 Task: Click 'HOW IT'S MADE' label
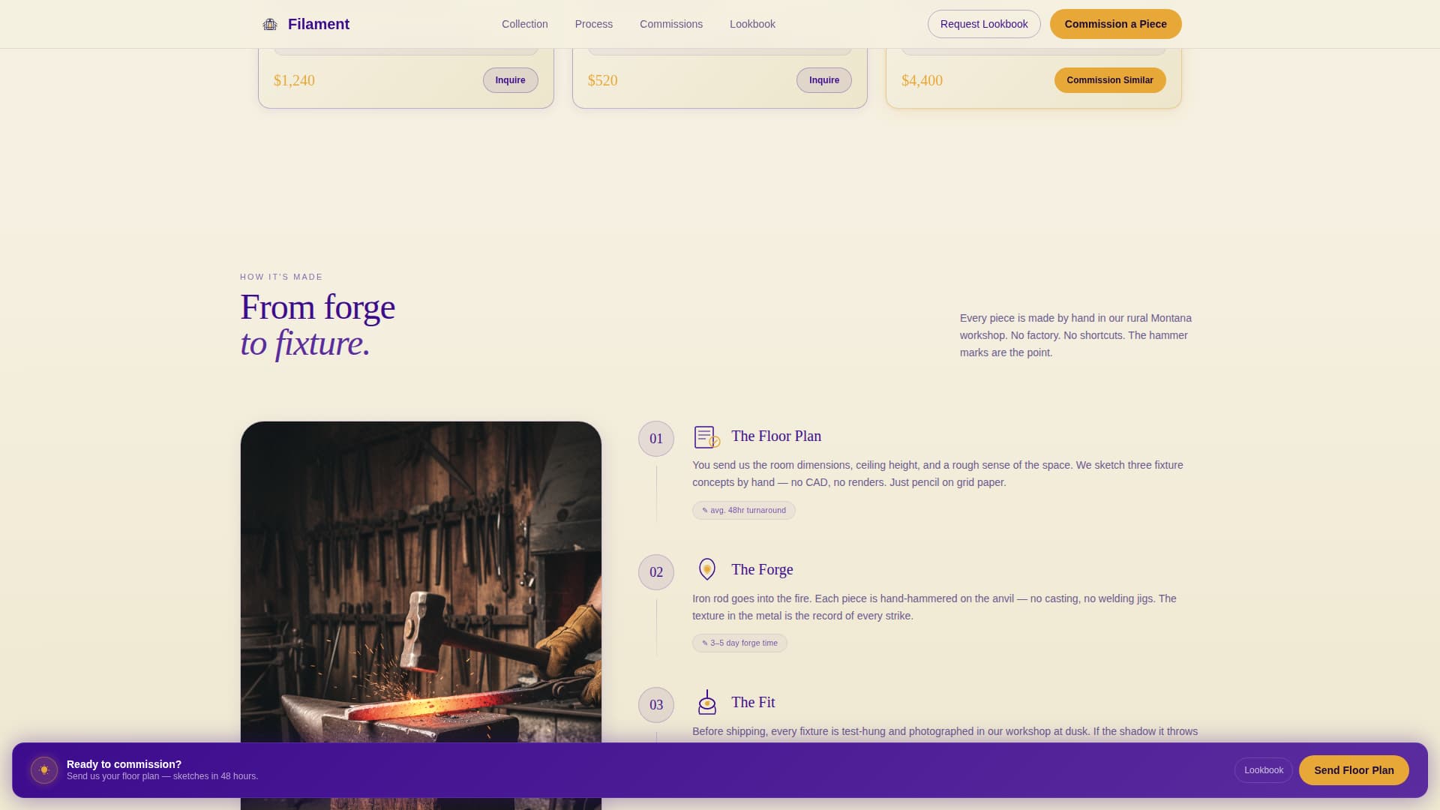[x=281, y=277]
